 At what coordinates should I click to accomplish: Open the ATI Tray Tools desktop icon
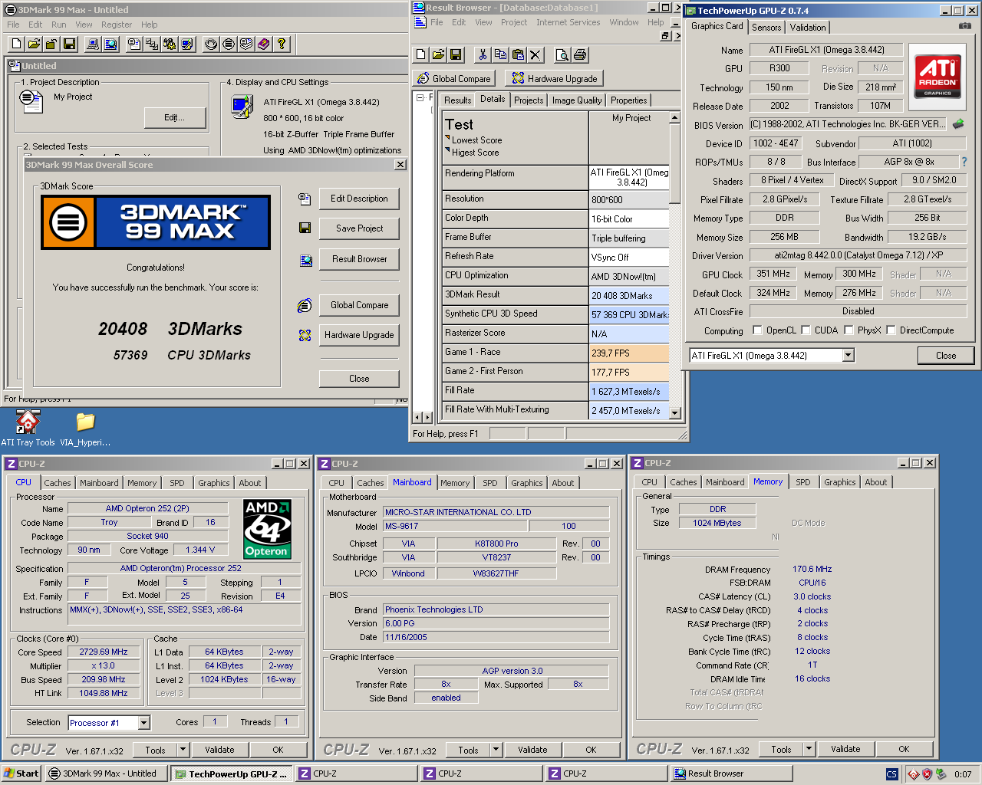point(28,428)
